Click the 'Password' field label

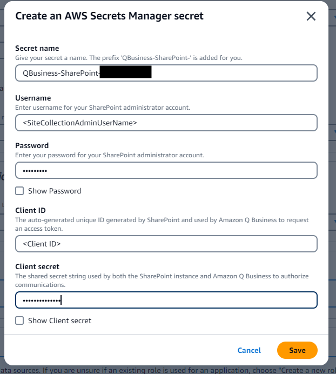[x=32, y=145]
